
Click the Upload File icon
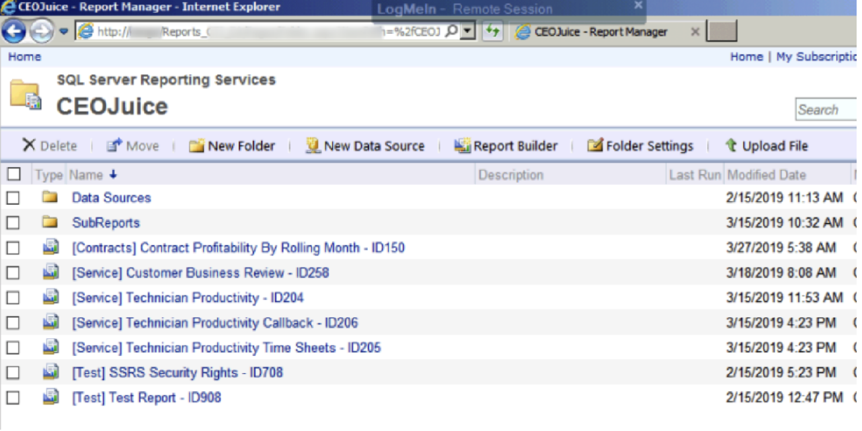731,146
